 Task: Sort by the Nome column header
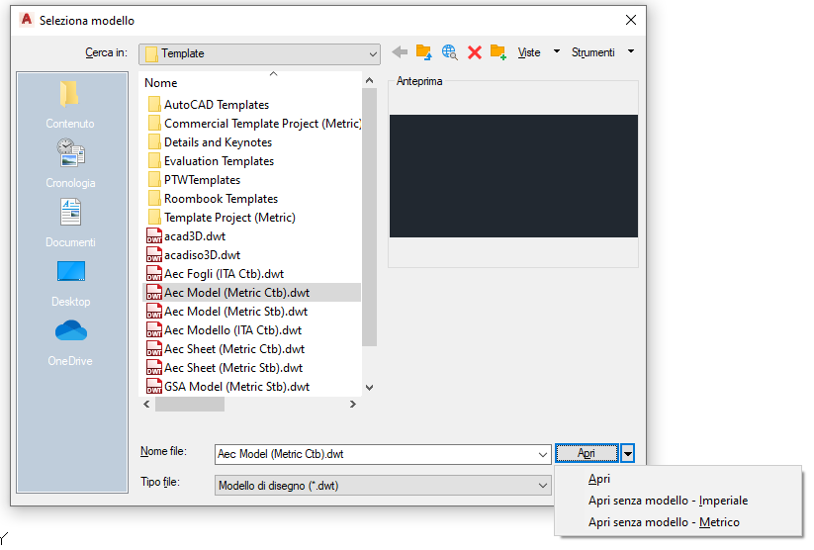click(160, 83)
